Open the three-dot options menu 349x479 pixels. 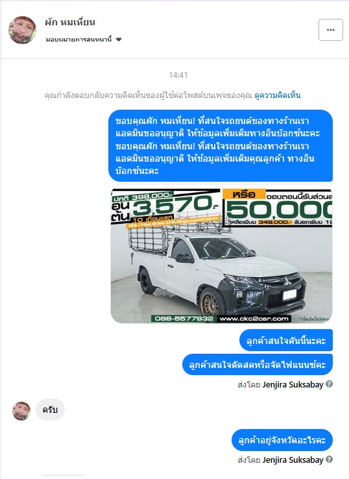tap(331, 30)
